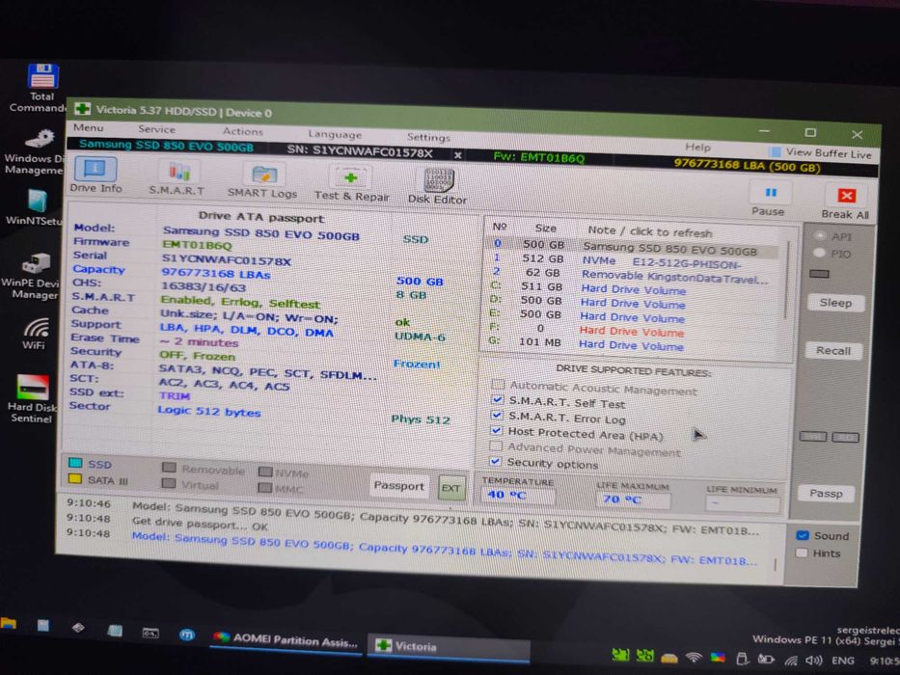This screenshot has width=900, height=675.
Task: Click the ENG language indicator
Action: [842, 661]
